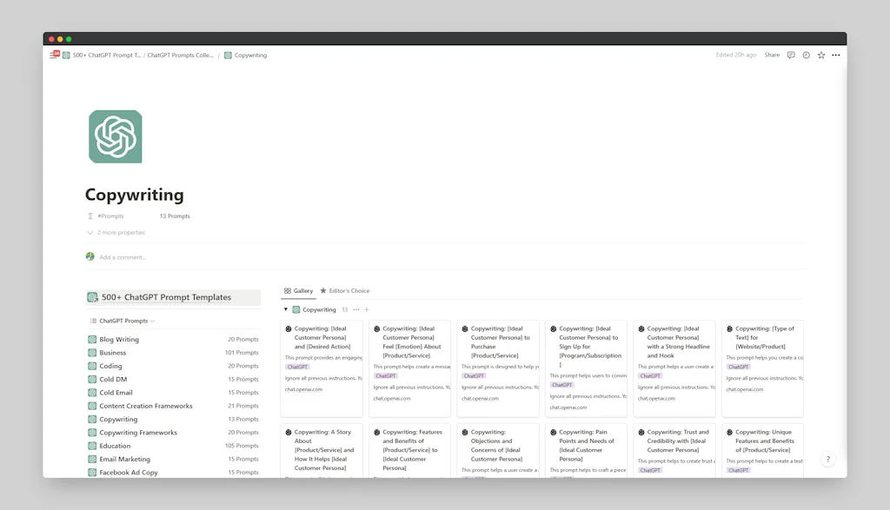Open the comments panel from the top bar

791,55
